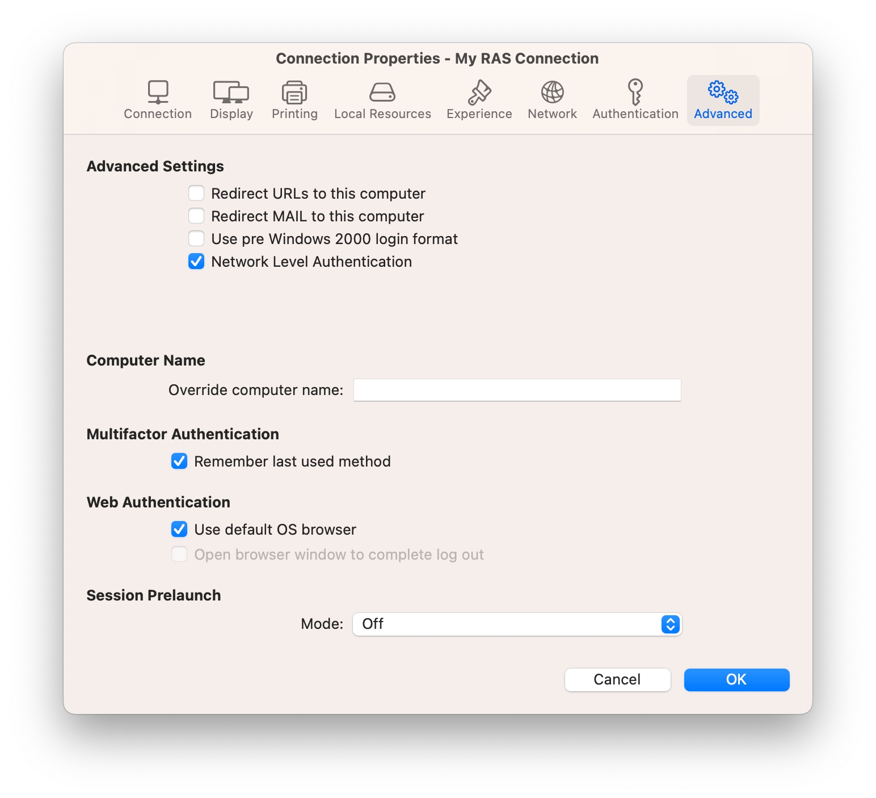
Task: Click the Network globe icon
Action: coord(552,92)
